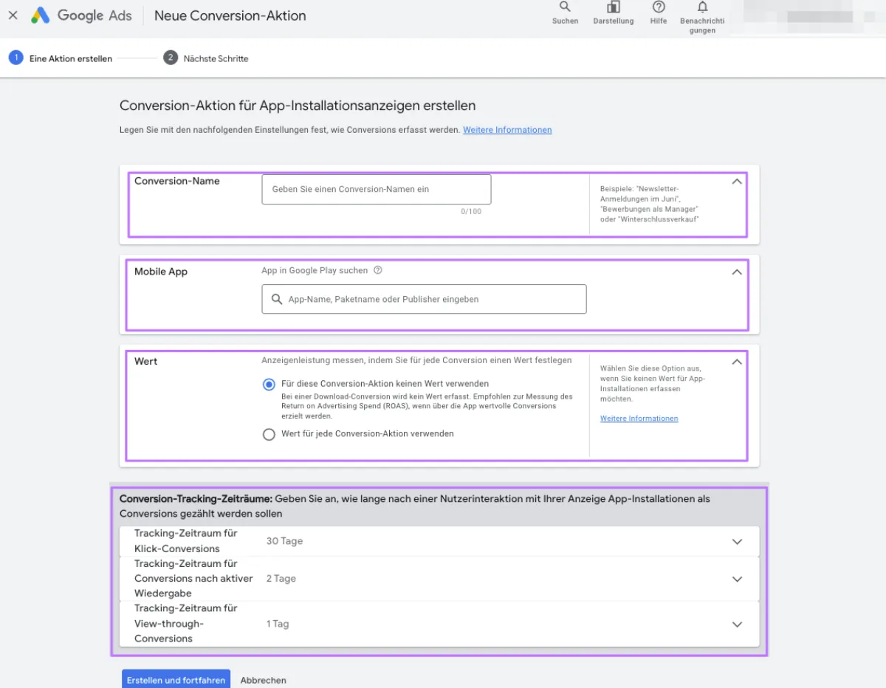Image resolution: width=886 pixels, height=688 pixels.
Task: Open Hilfe via the question mark icon
Action: pos(658,10)
